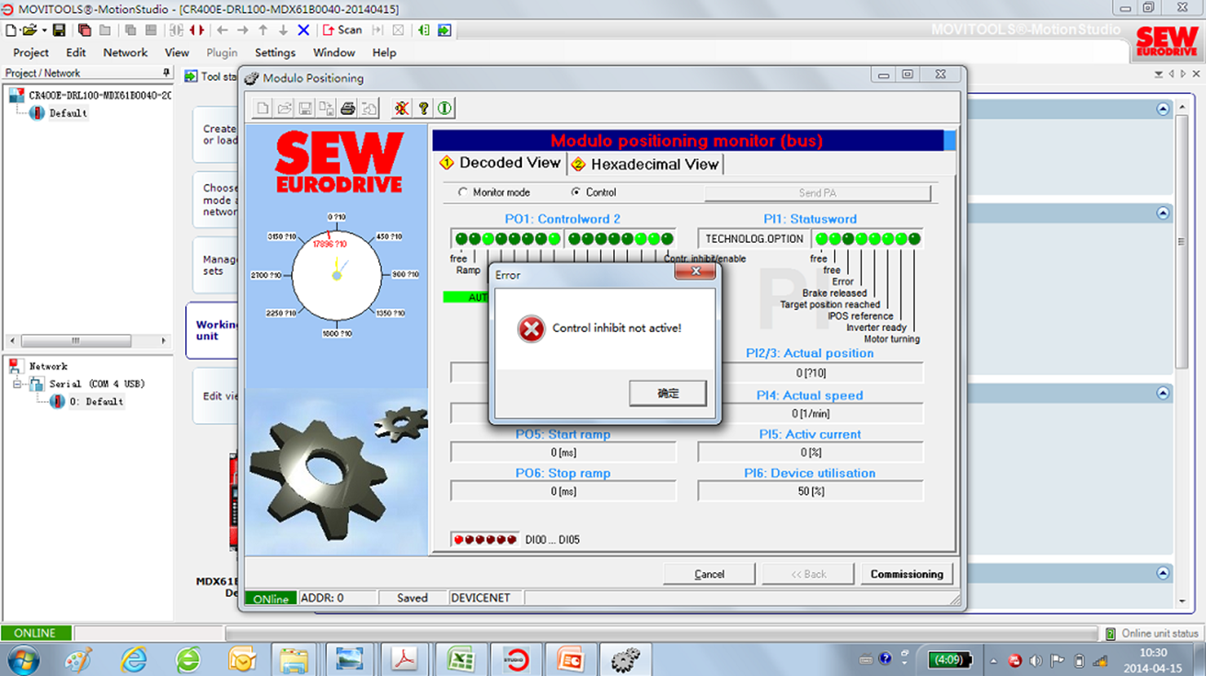Click the crossed-out bug icon
This screenshot has width=1206, height=676.
pyautogui.click(x=401, y=109)
